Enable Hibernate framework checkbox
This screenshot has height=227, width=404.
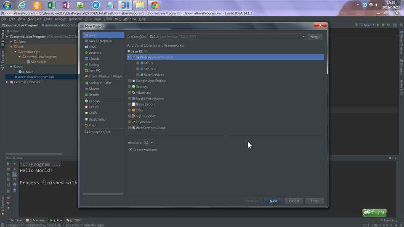(129, 92)
